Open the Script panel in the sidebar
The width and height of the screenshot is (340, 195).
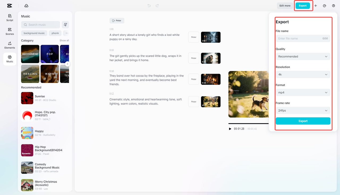[10, 17]
